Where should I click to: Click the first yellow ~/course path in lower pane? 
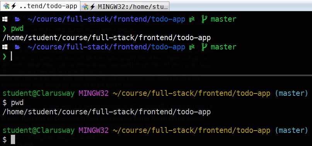pos(191,93)
